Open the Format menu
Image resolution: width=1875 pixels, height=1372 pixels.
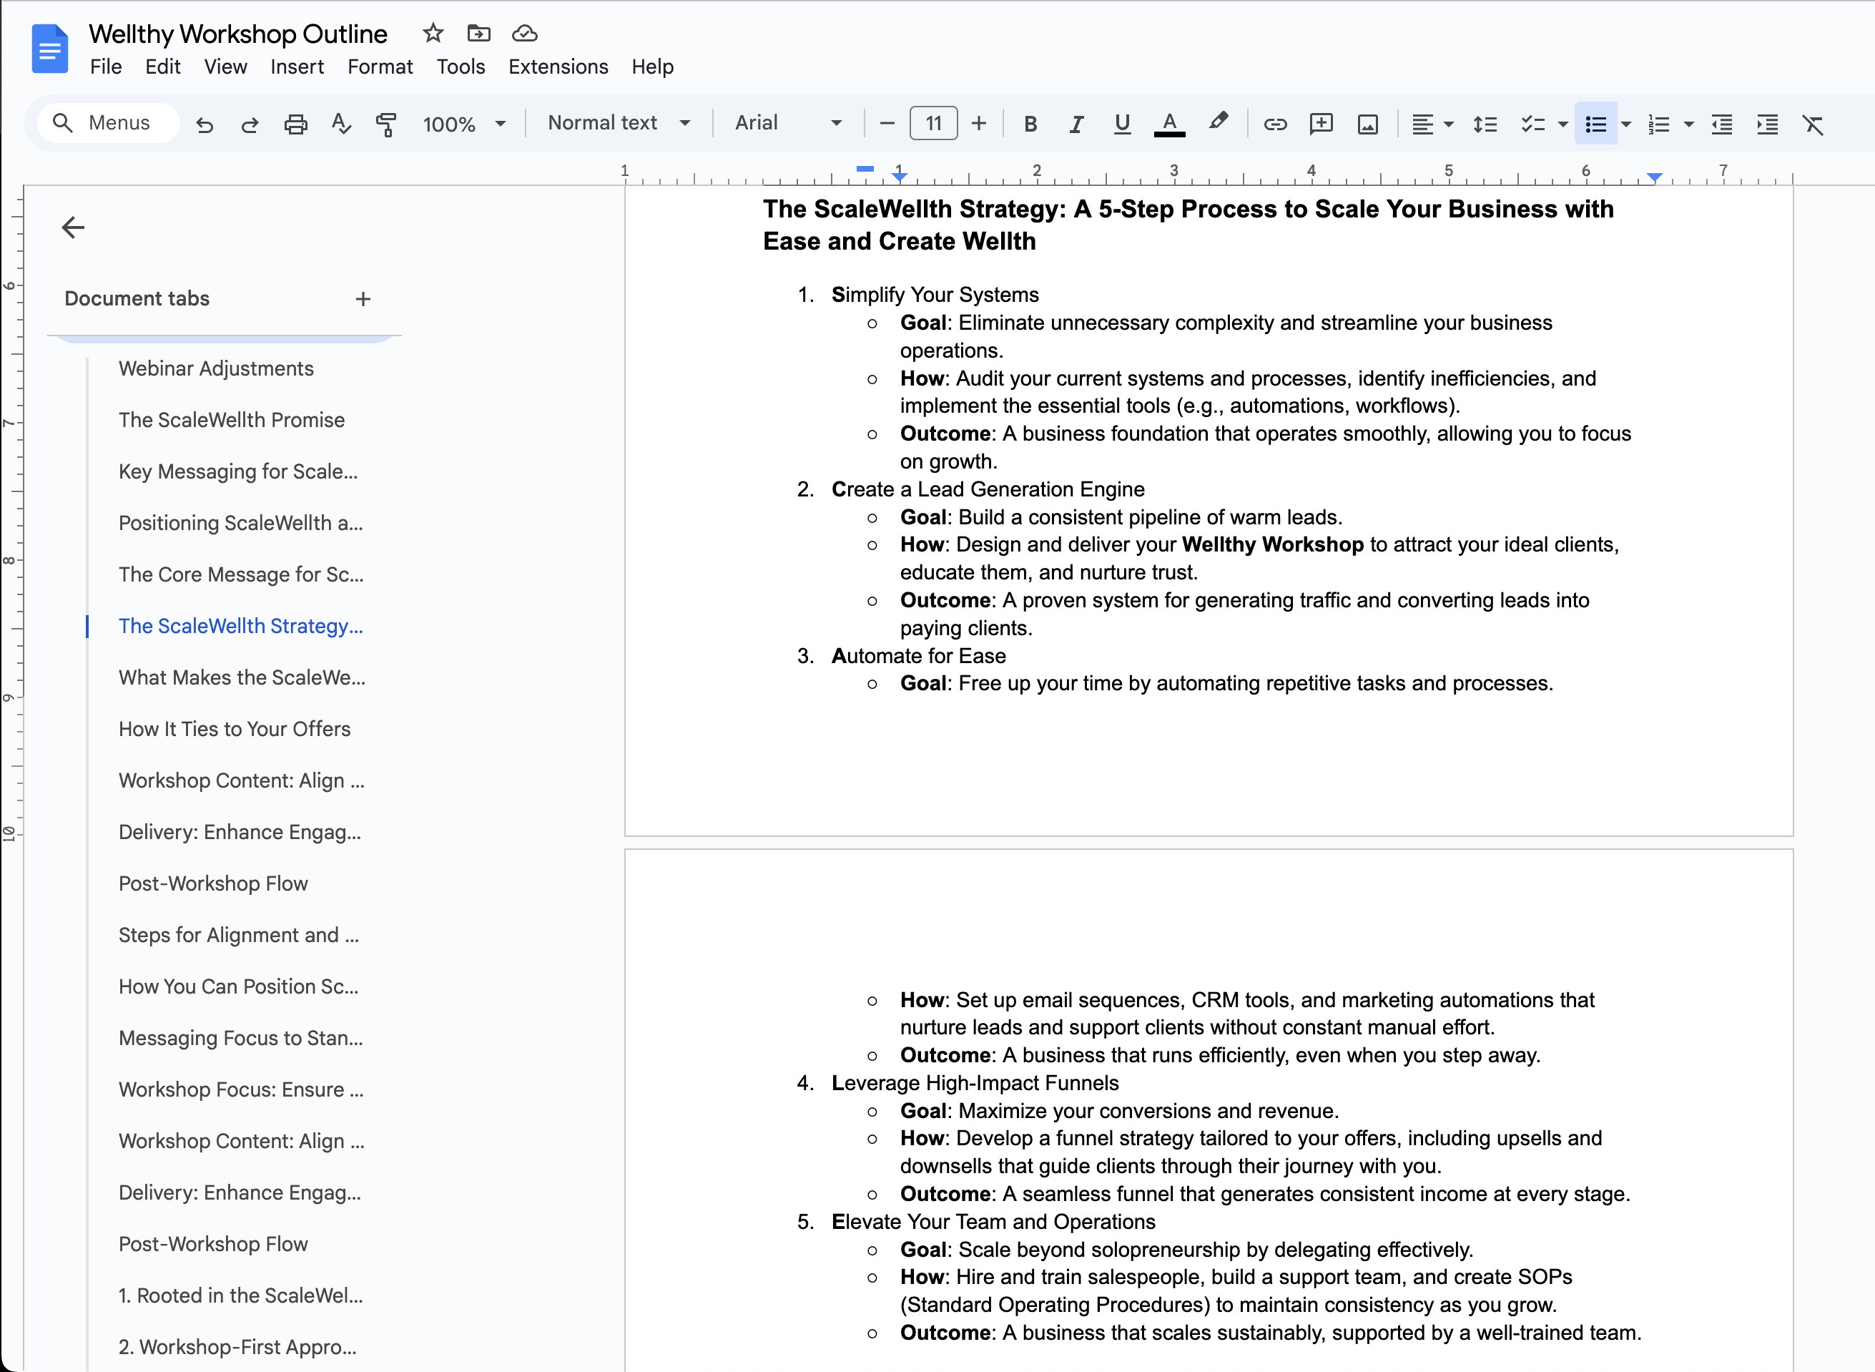click(x=379, y=67)
